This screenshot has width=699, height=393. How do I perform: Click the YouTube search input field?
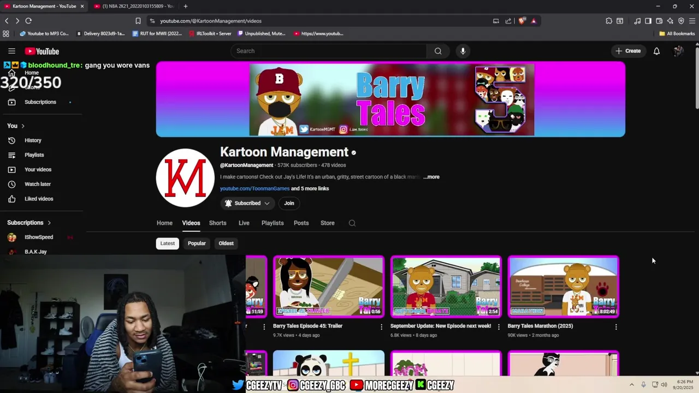coord(329,51)
